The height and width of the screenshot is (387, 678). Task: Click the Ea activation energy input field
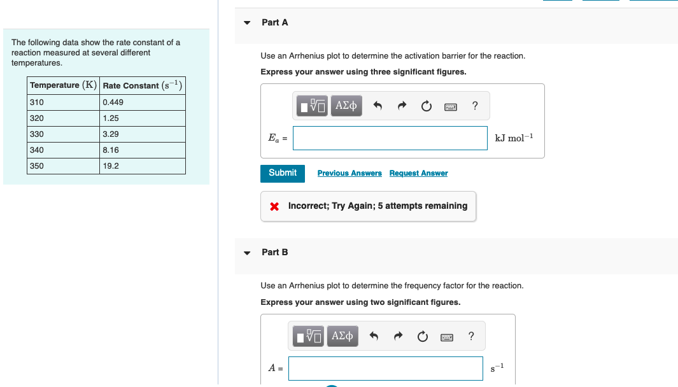[x=390, y=137]
